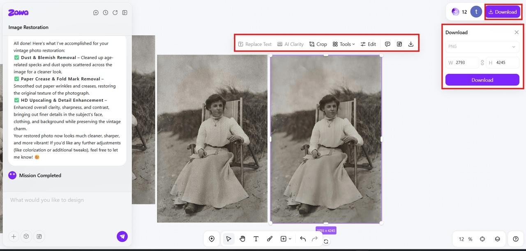Expand the add frame tool chevron
This screenshot has height=251, width=526.
click(x=290, y=239)
